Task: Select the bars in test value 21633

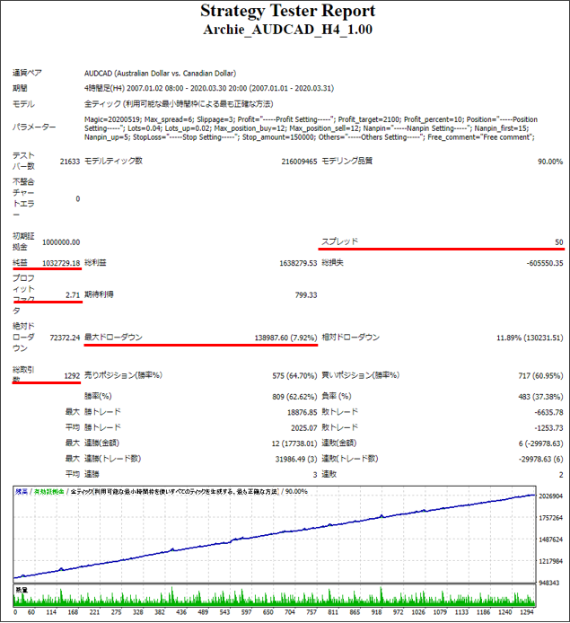Action: (70, 162)
